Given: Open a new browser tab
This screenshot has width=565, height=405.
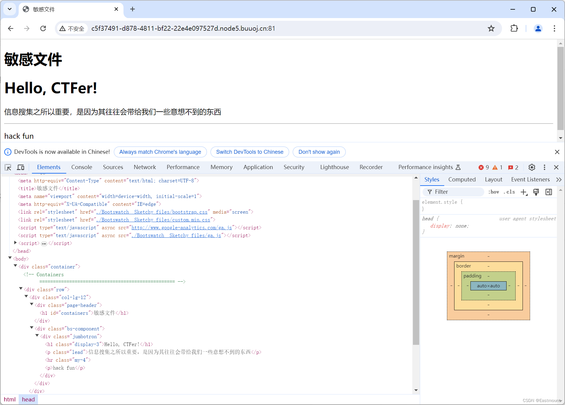Looking at the screenshot, I should pyautogui.click(x=133, y=9).
